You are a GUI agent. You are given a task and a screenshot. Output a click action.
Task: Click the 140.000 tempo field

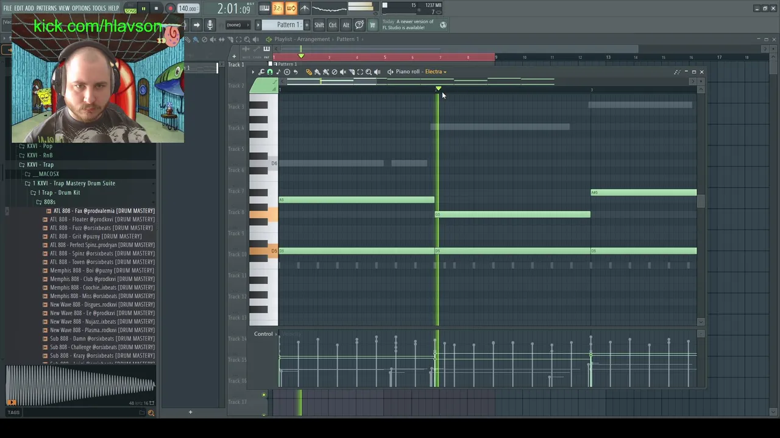(x=188, y=9)
